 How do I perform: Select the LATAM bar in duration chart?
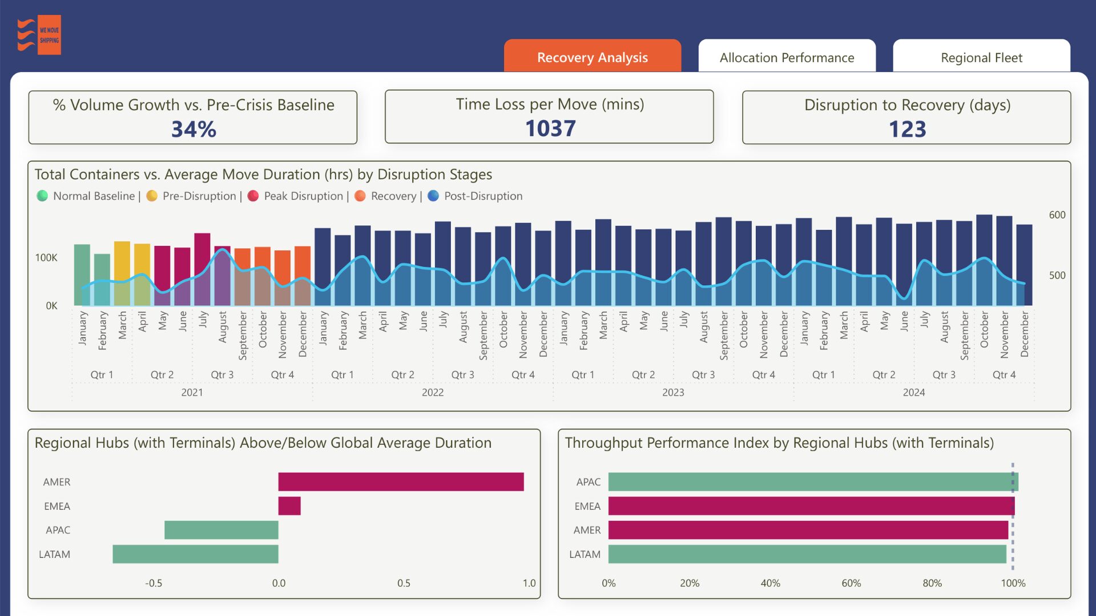[x=195, y=554]
